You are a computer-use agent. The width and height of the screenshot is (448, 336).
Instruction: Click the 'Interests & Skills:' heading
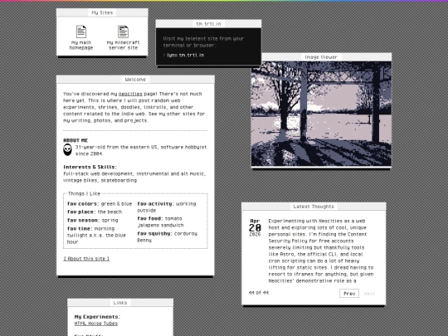[90, 167]
